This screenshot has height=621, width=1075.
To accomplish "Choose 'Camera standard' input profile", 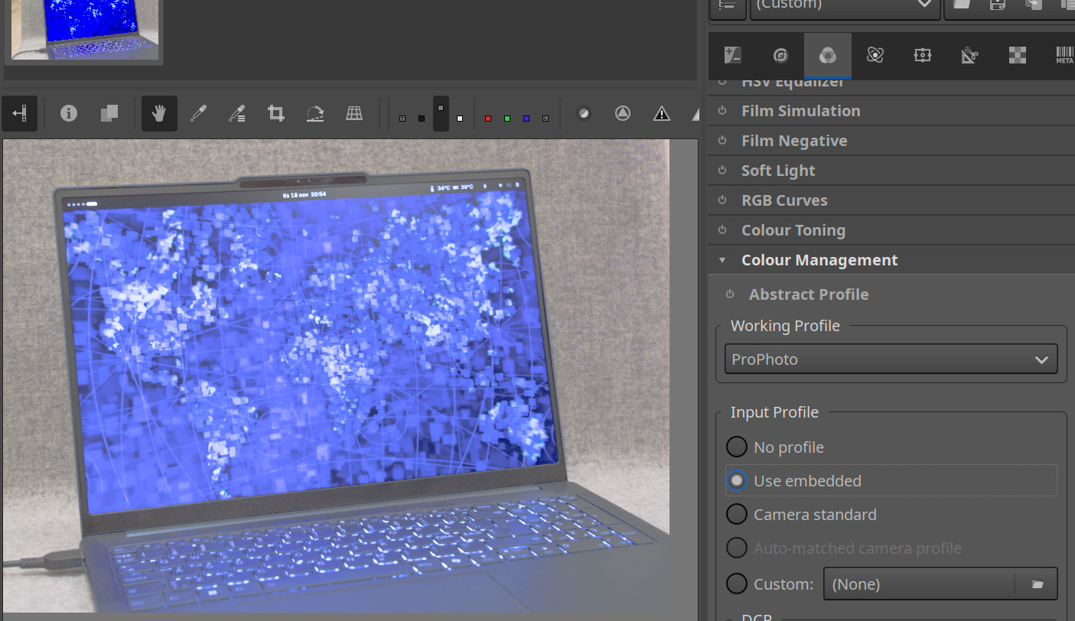I will coord(736,515).
